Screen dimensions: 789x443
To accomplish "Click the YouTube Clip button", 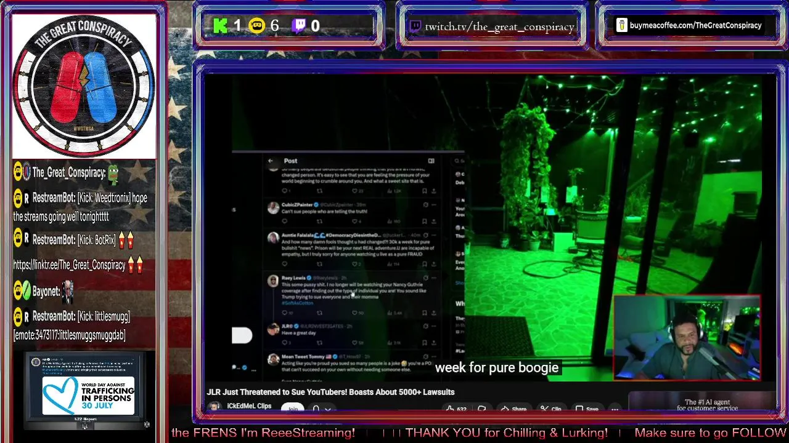I will tap(550, 409).
